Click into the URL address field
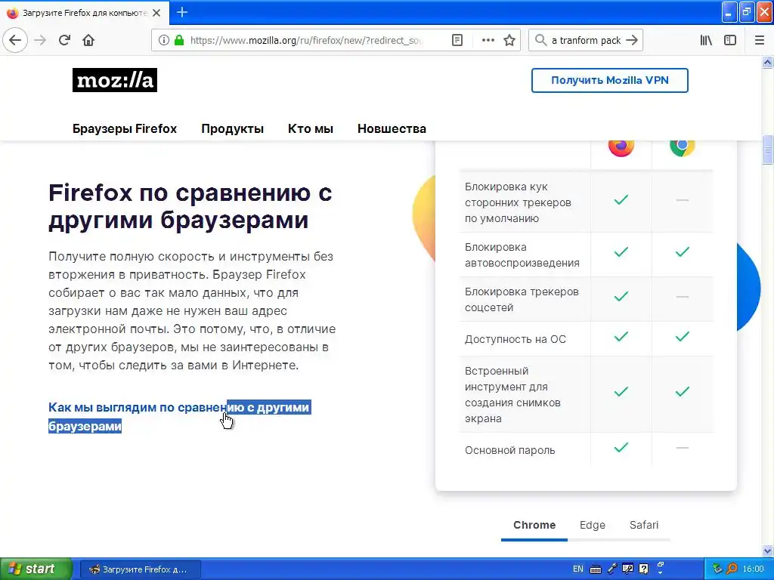The image size is (774, 580). [306, 41]
